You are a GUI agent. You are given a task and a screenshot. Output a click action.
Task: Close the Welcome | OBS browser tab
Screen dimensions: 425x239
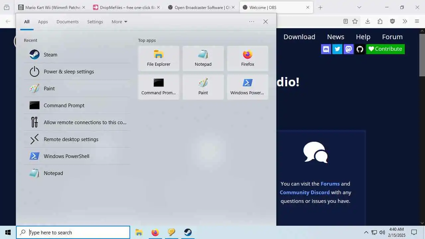tap(307, 7)
